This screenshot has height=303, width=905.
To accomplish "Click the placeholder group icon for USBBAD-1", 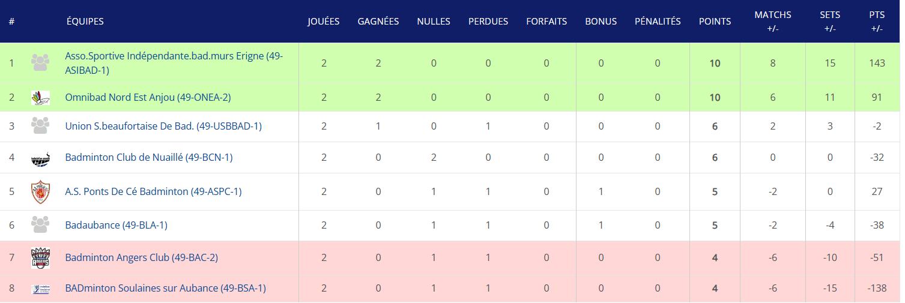I will [x=40, y=126].
